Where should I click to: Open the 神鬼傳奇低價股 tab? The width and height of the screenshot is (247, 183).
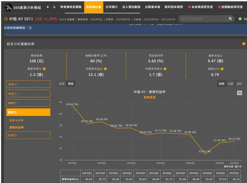coord(71,7)
